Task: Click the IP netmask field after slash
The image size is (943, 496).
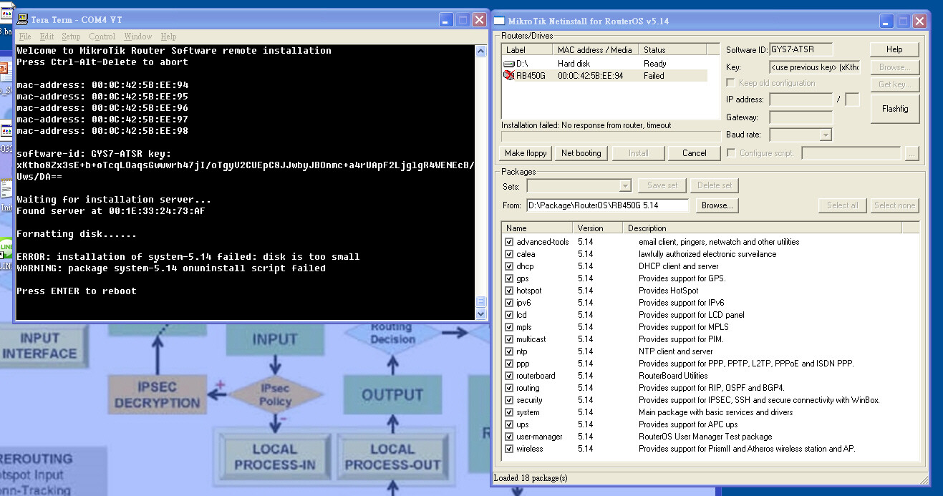Action: click(x=852, y=99)
